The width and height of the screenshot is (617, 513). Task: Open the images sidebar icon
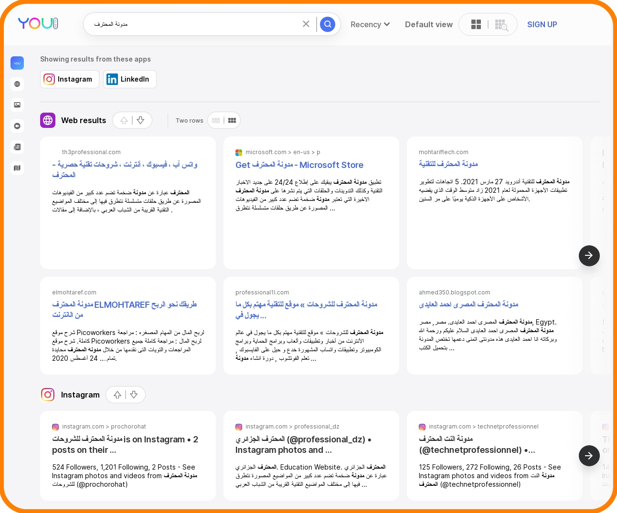[x=17, y=105]
